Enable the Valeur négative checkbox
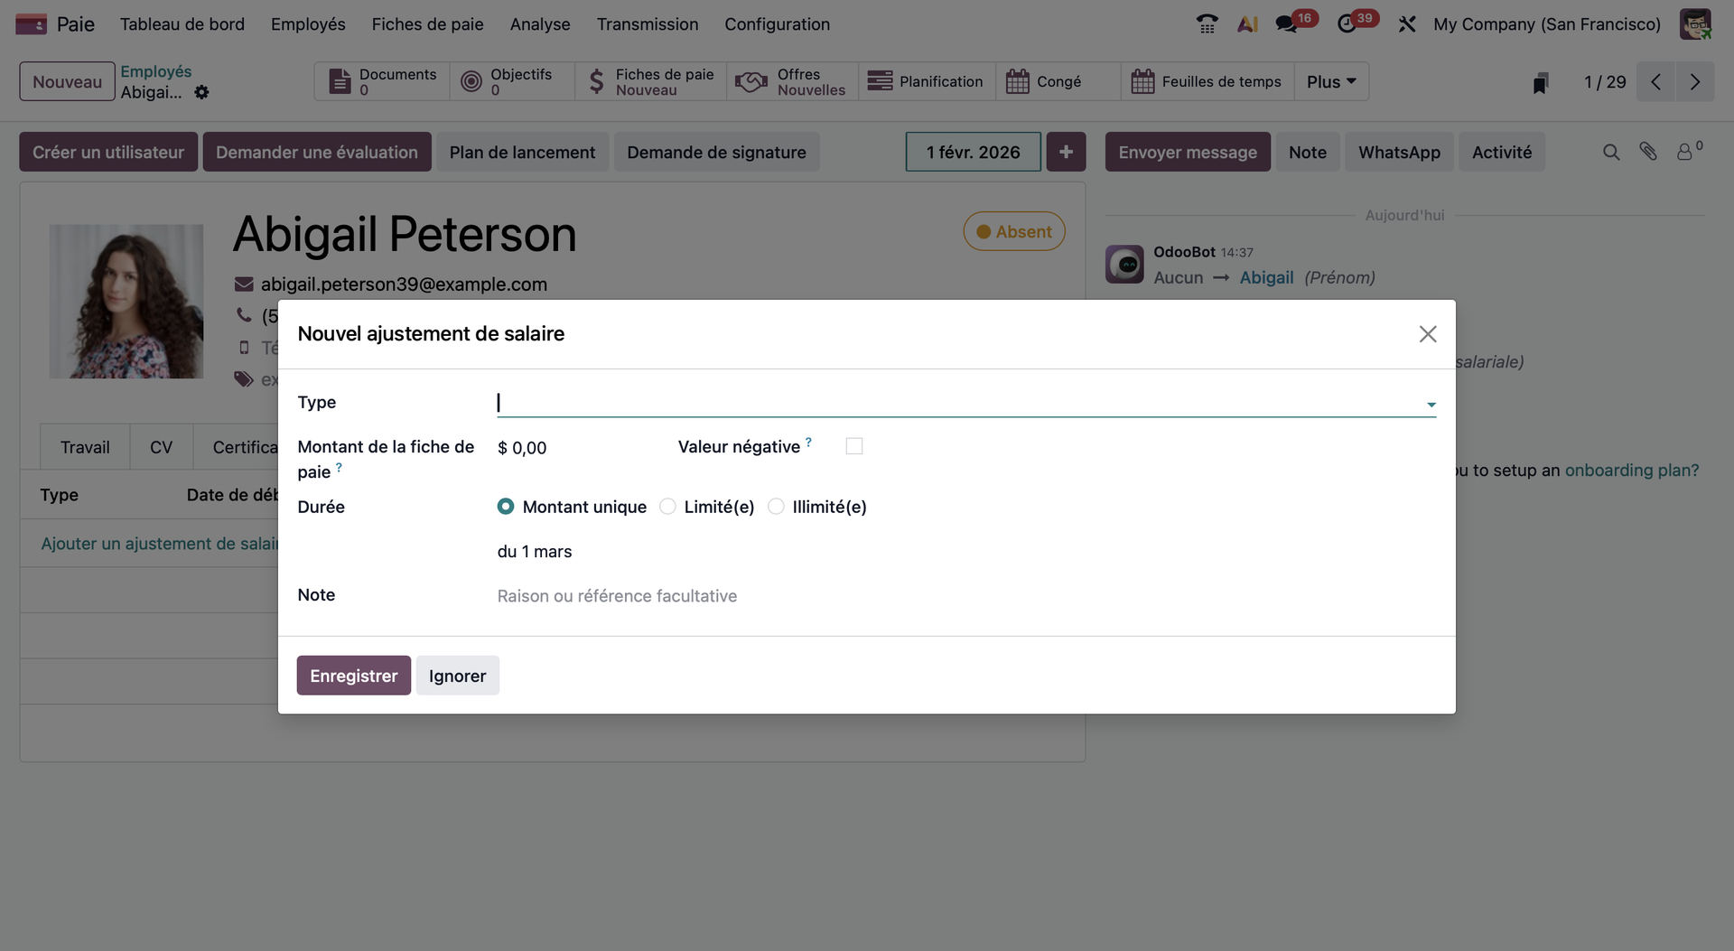This screenshot has width=1734, height=951. (853, 446)
